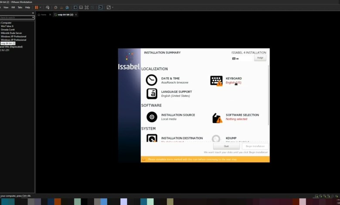Click the Begin Installation button
The width and height of the screenshot is (340, 205).
click(x=255, y=146)
